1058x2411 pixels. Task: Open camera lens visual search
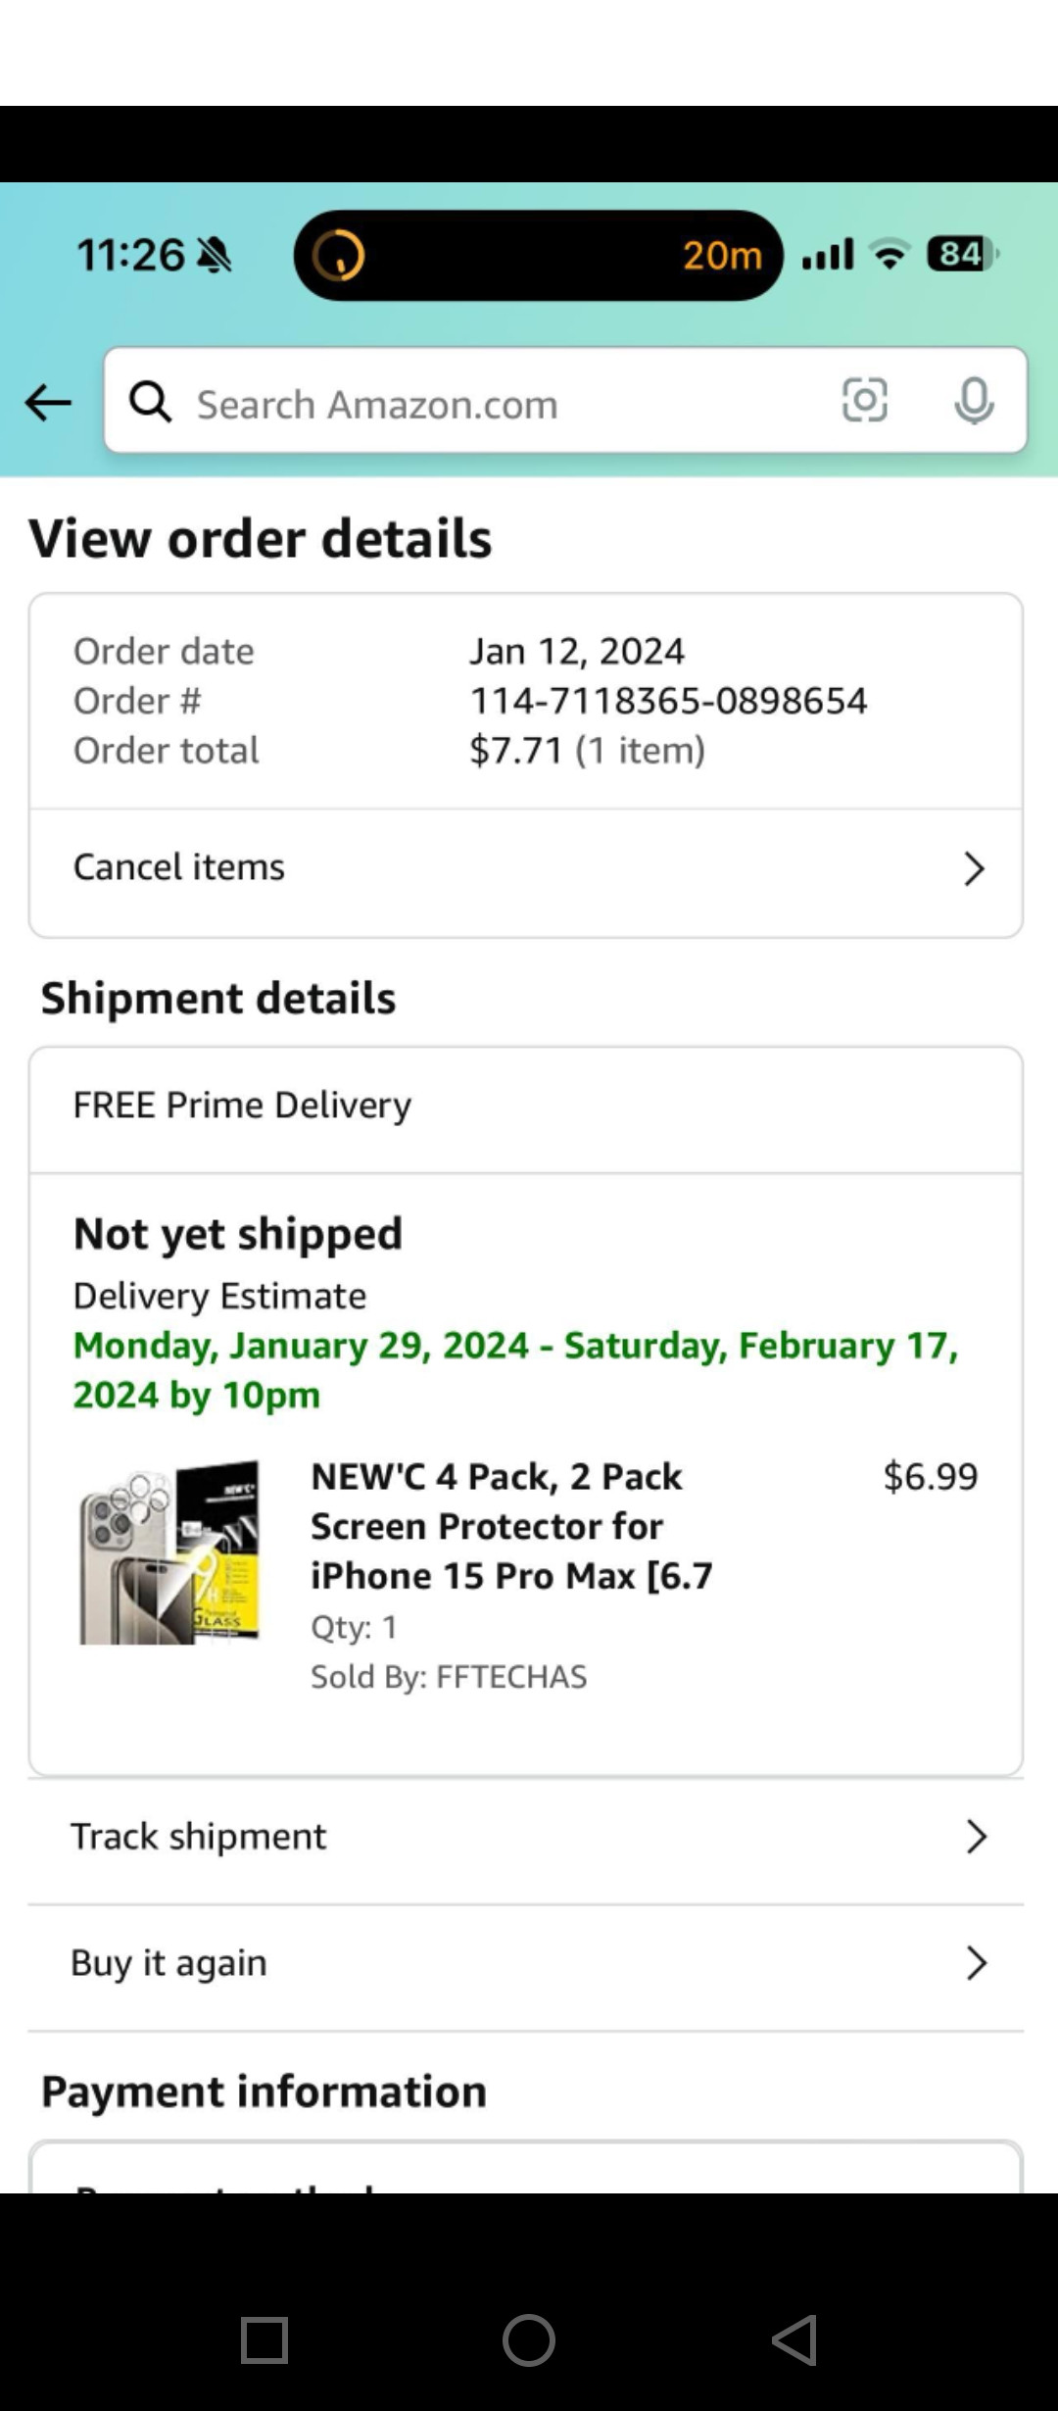(864, 401)
